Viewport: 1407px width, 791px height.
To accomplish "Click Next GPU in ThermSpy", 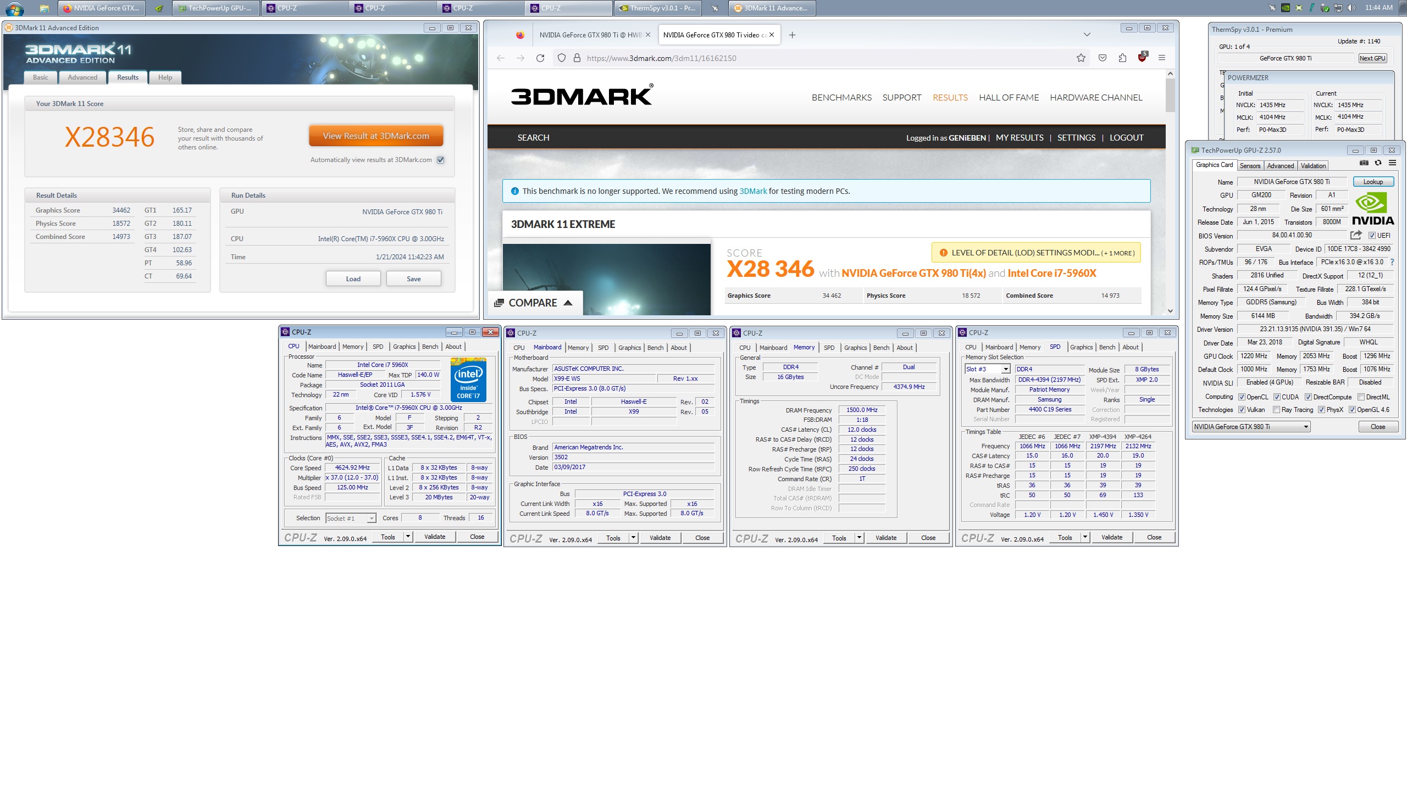I will click(1372, 58).
